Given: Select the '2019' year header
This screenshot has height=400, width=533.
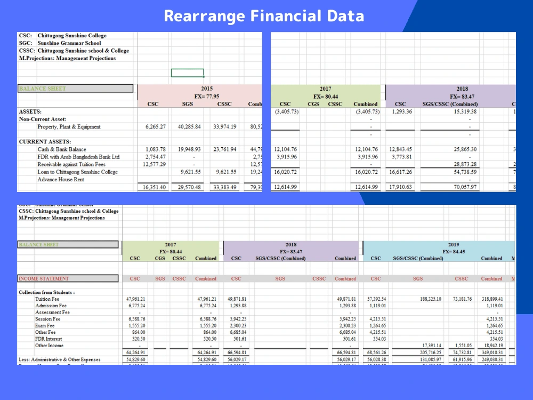Looking at the screenshot, I should click(x=454, y=245).
